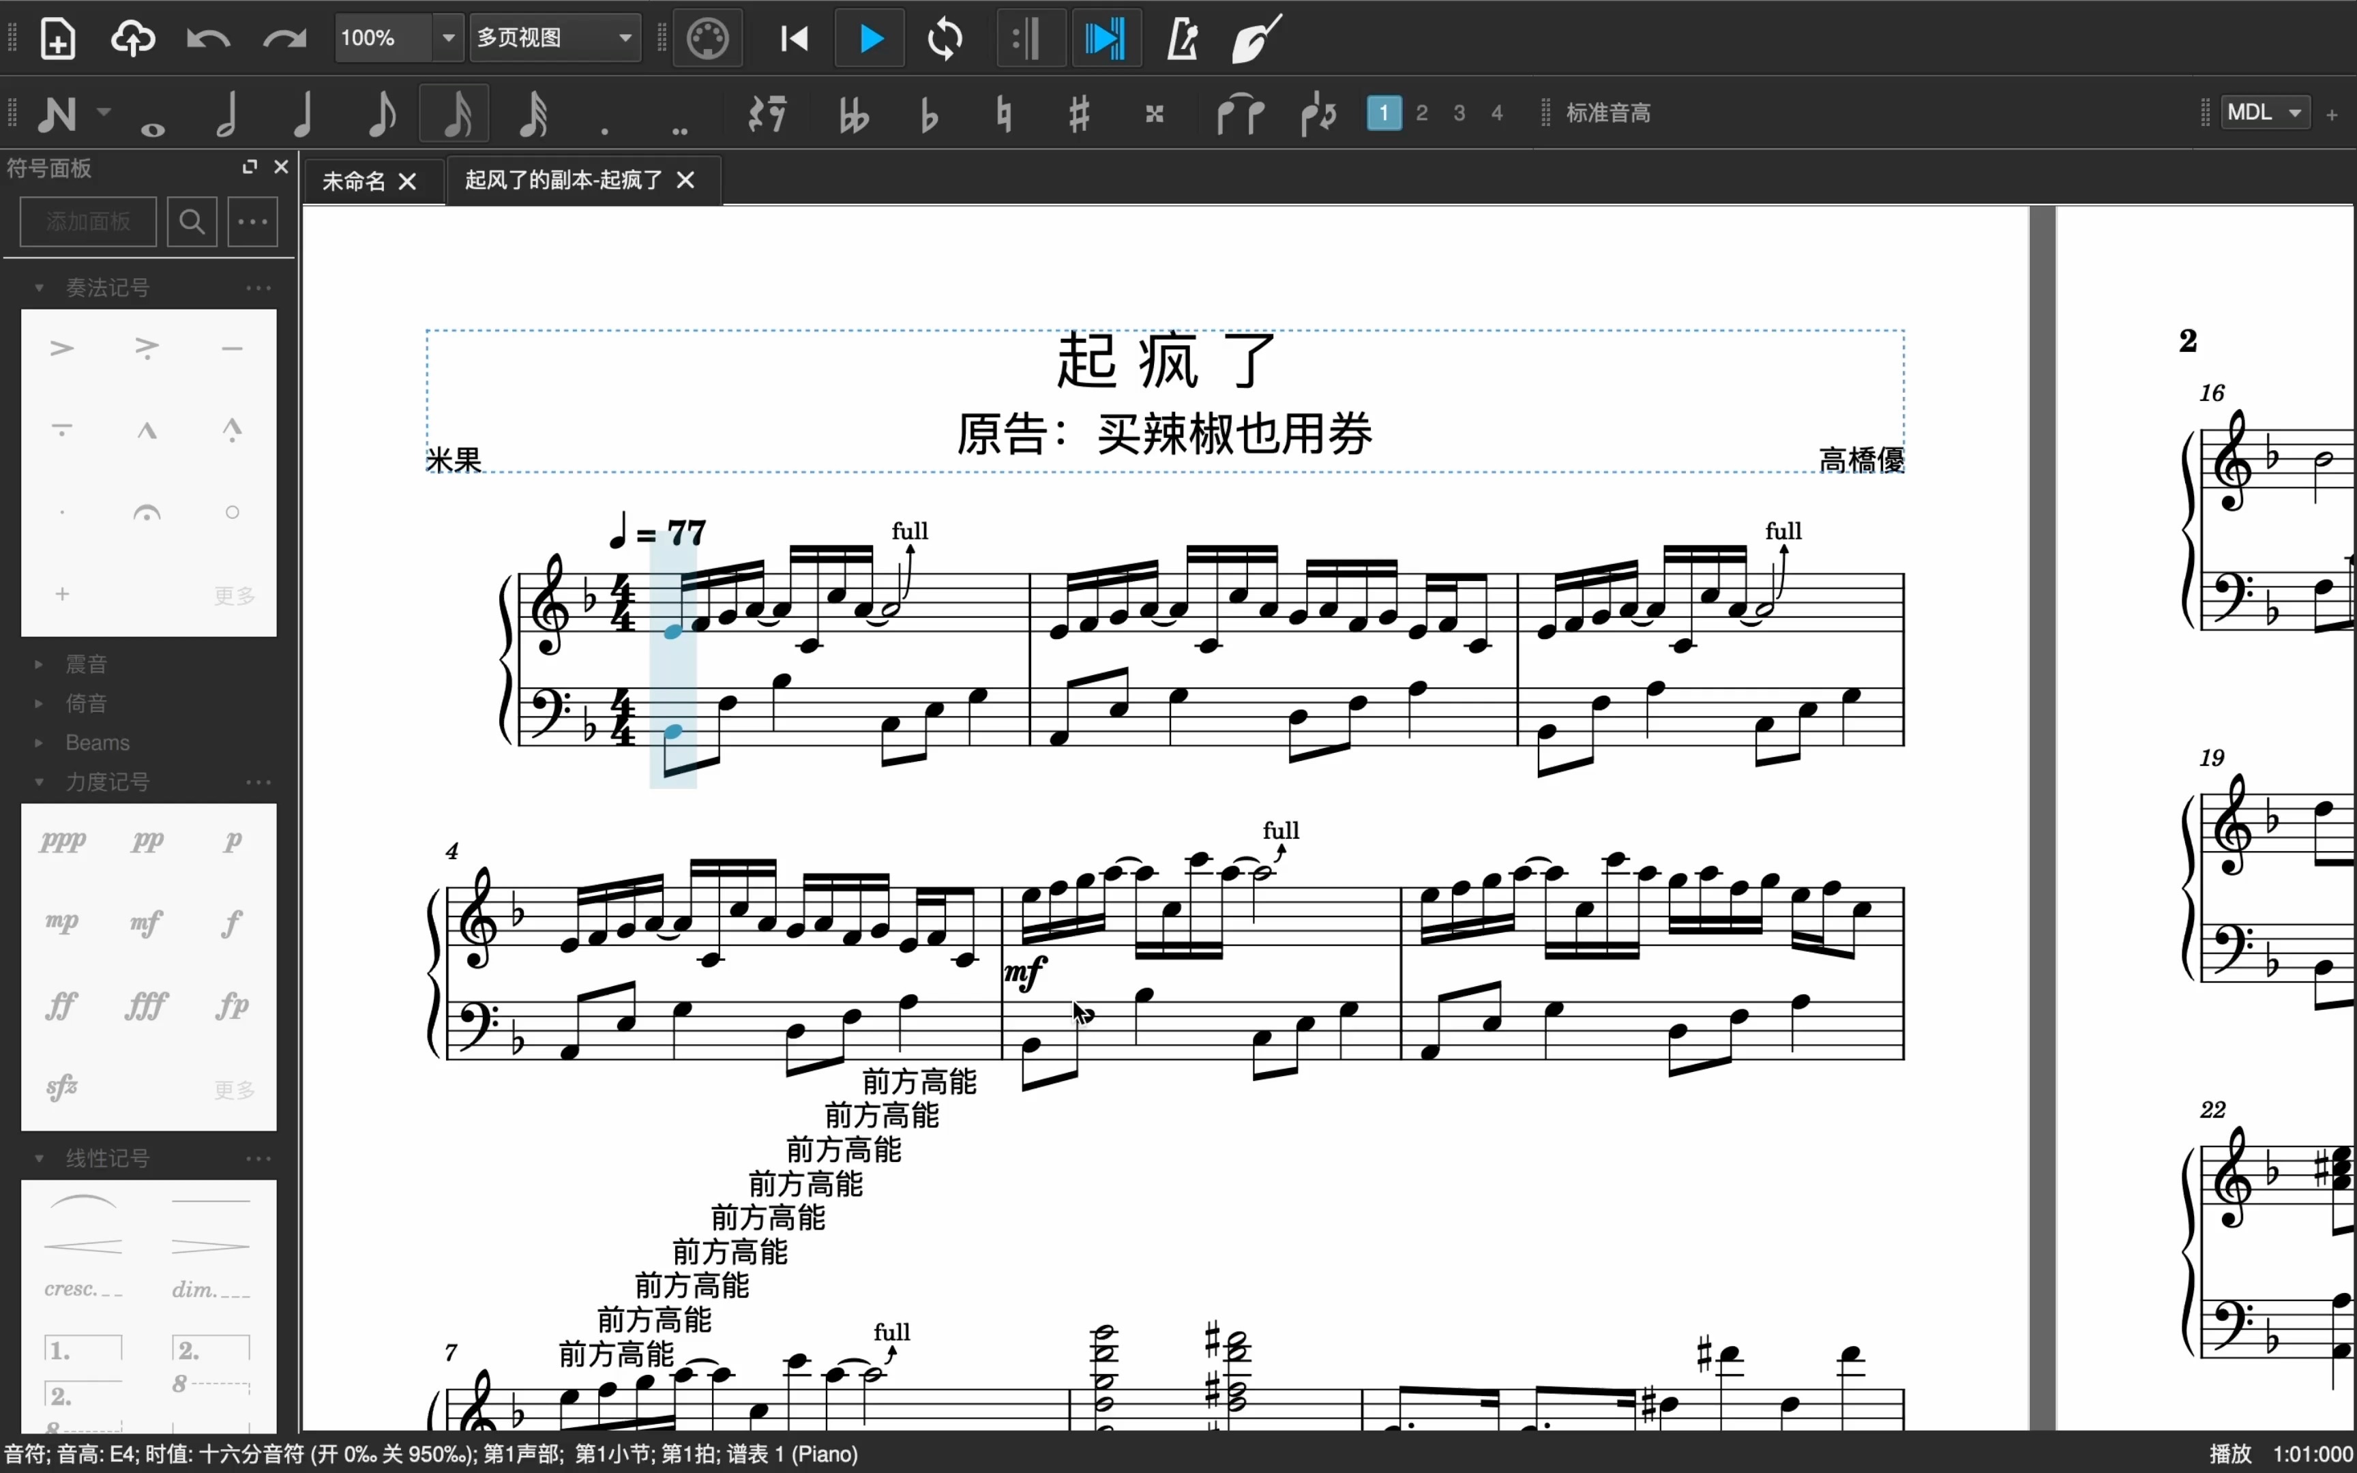The height and width of the screenshot is (1473, 2357).
Task: Expand the 线性记号 lines panel
Action: point(39,1157)
